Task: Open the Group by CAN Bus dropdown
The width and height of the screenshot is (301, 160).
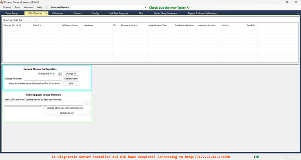Action: pyautogui.click(x=25, y=20)
